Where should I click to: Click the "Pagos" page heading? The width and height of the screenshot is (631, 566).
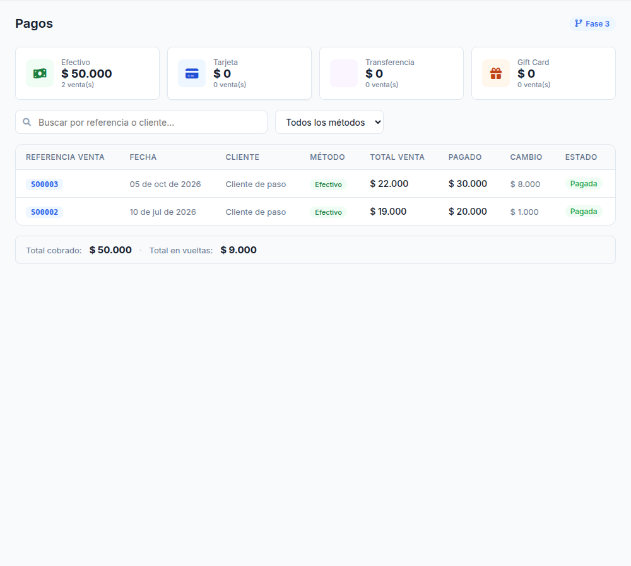[x=34, y=23]
